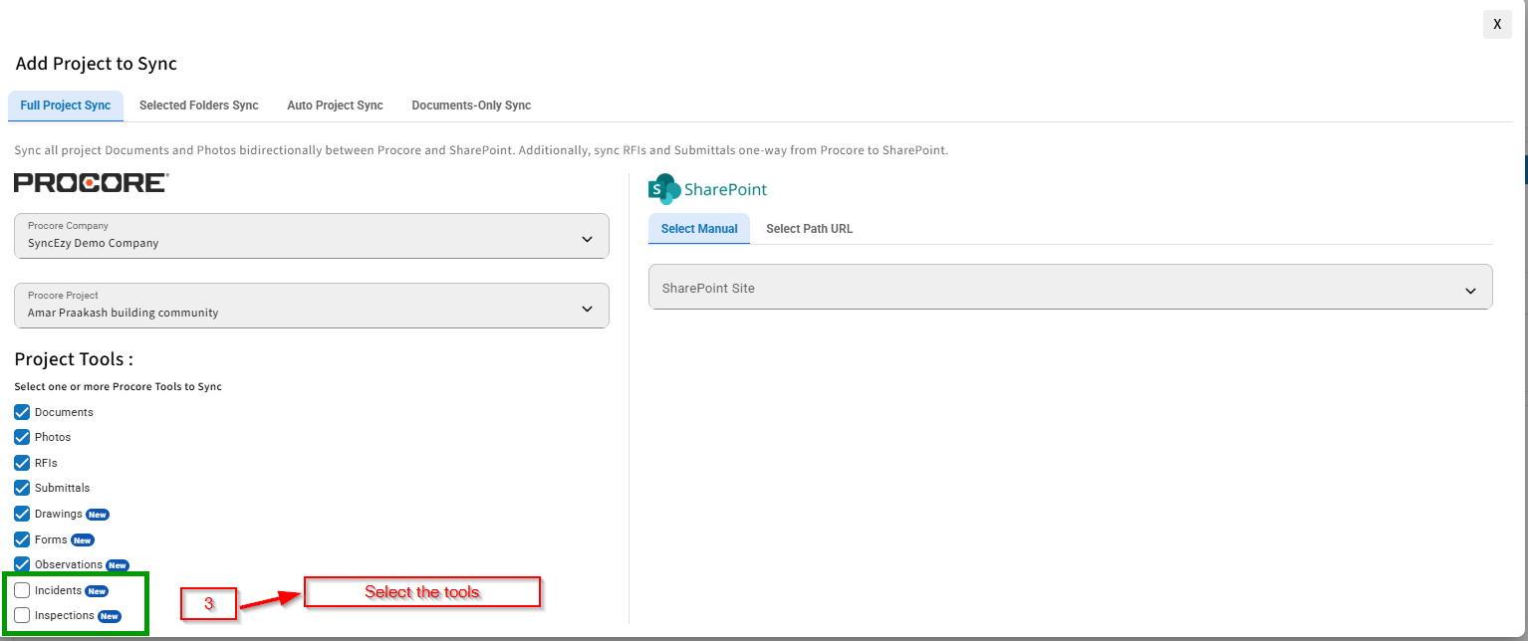Uncheck the Photos tool checkbox
This screenshot has height=641, width=1528.
point(22,437)
